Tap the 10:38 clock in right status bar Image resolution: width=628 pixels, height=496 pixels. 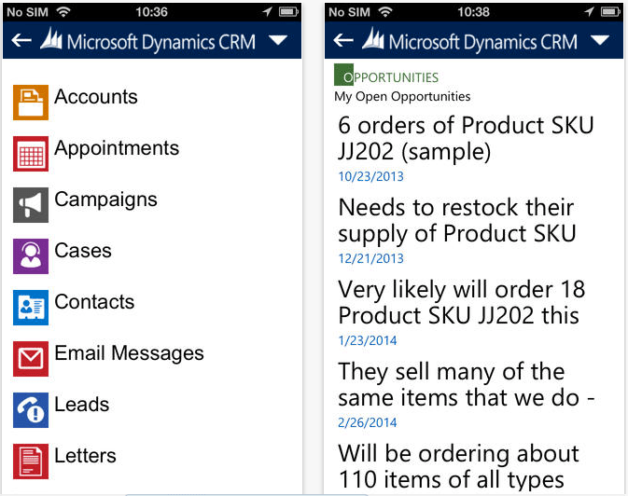(473, 12)
